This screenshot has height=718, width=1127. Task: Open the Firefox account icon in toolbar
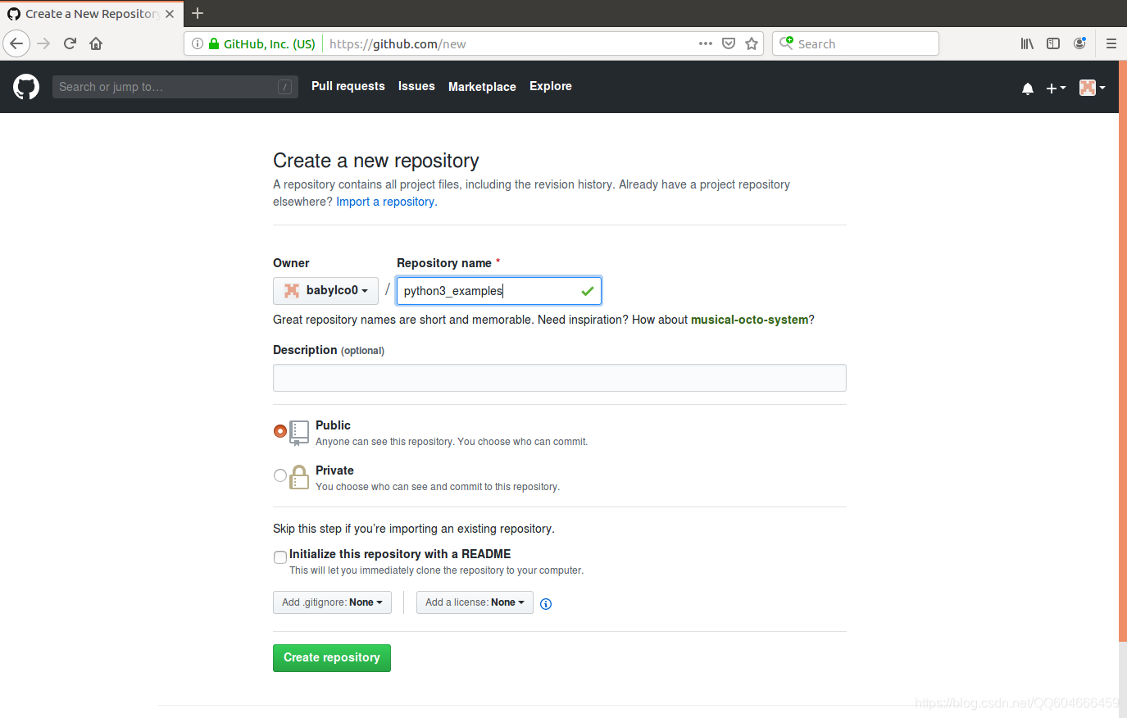(1080, 43)
